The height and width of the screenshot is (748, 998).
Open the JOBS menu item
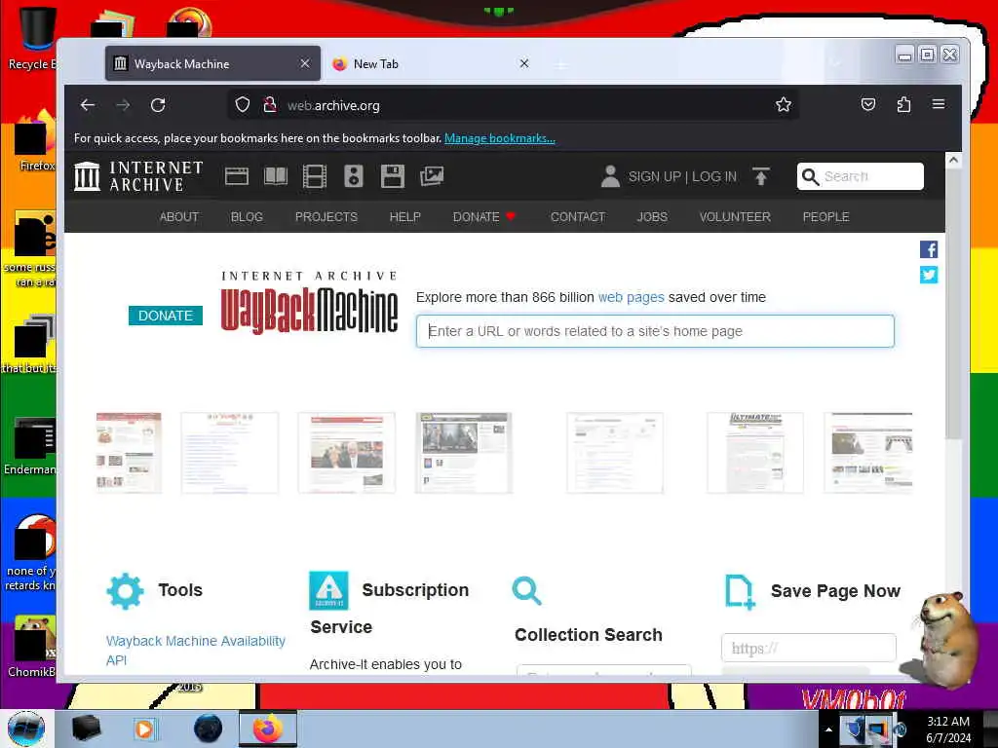(x=652, y=217)
